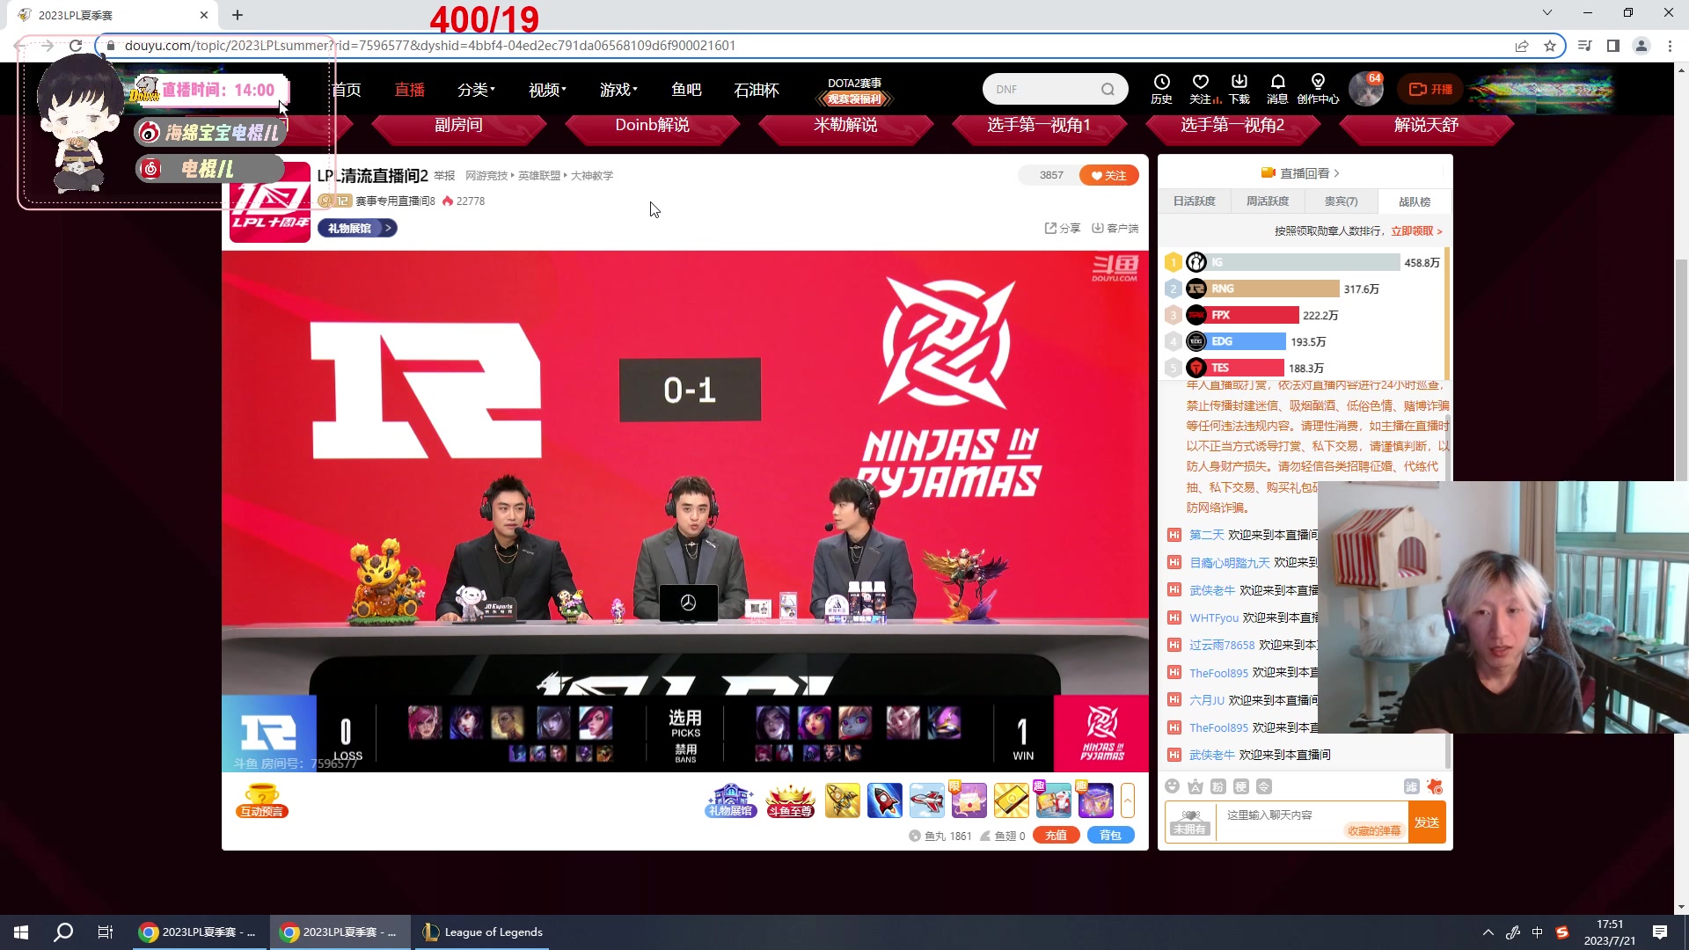1689x950 pixels.
Task: Expand the 游戏 dropdown menu
Action: point(618,90)
